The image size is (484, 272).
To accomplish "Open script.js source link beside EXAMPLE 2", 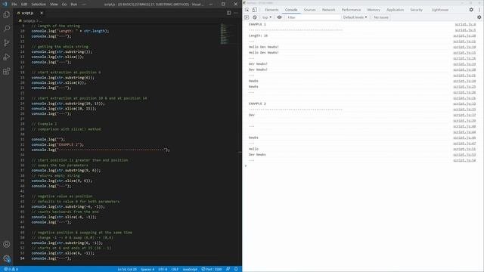I will 464,104.
